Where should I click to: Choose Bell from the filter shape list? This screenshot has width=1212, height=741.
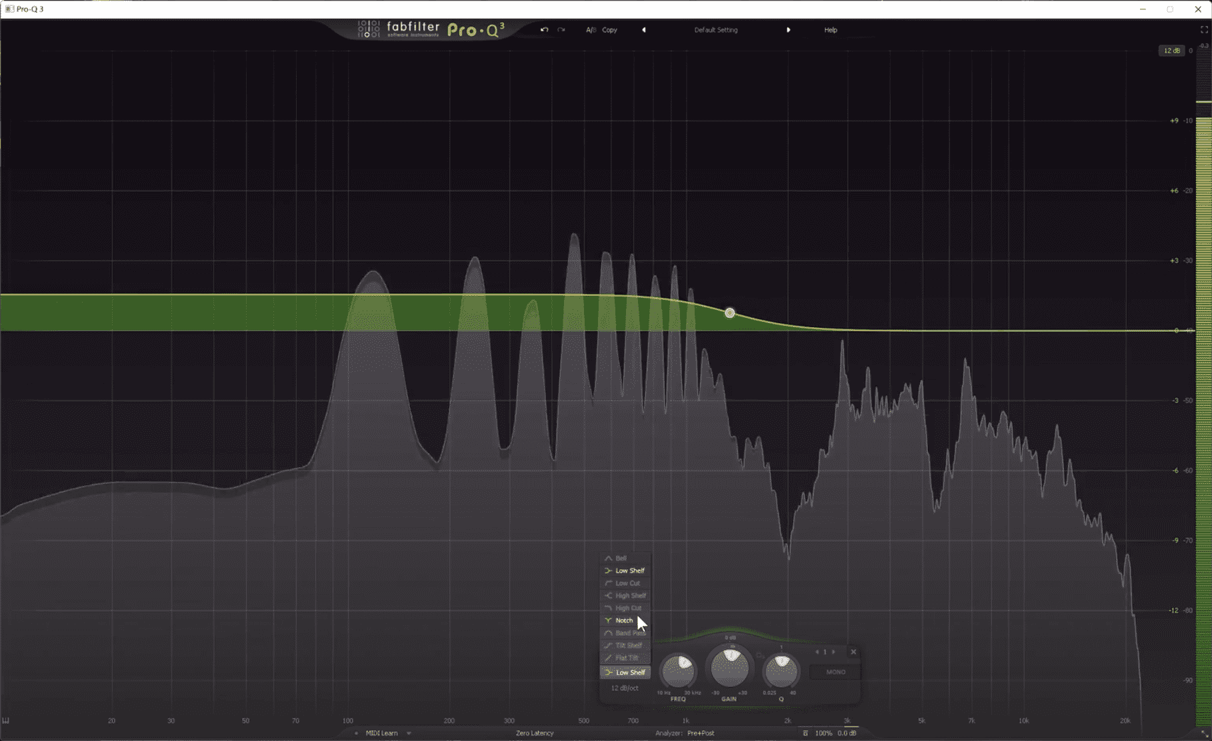pos(621,558)
